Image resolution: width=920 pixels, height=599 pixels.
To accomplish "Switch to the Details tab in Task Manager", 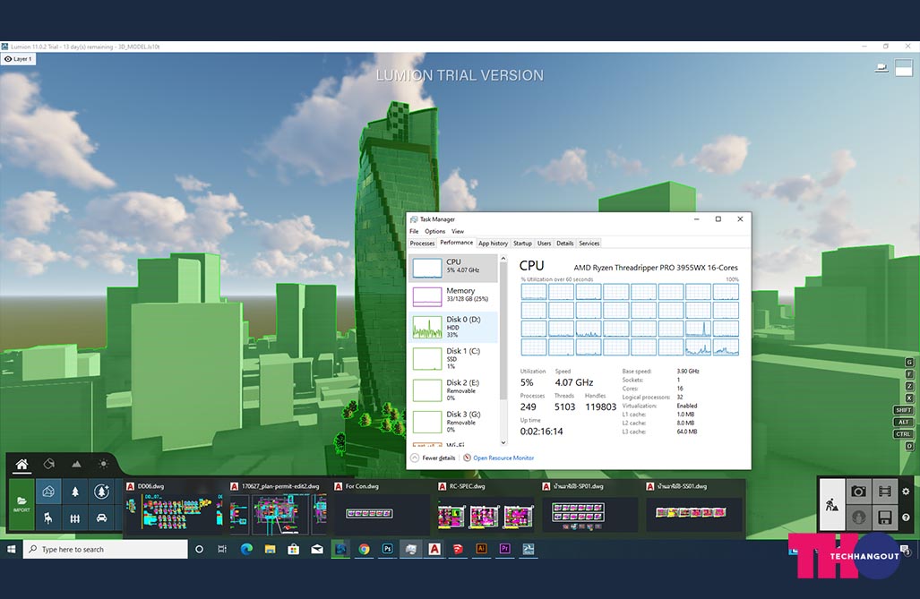I will (564, 243).
